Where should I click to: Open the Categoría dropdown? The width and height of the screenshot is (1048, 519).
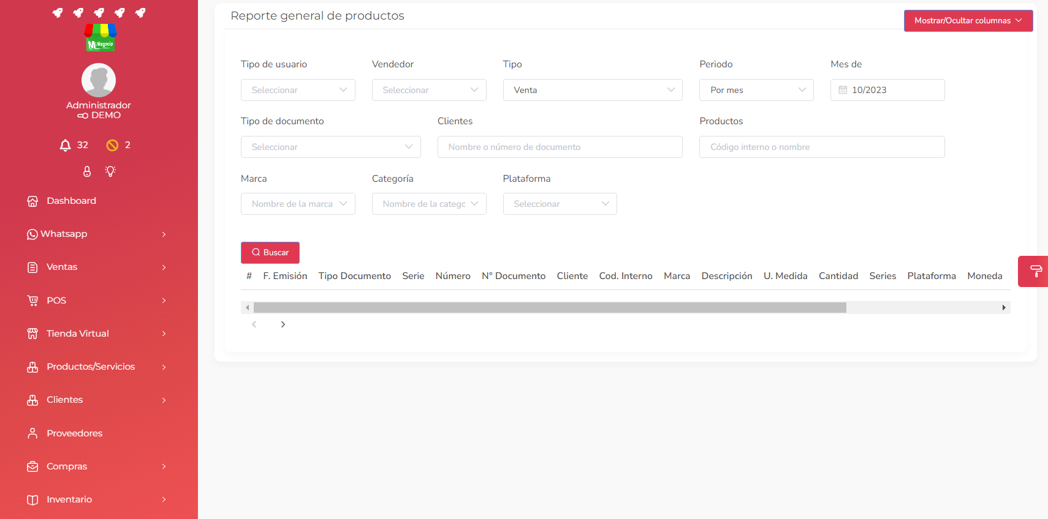[x=429, y=204]
